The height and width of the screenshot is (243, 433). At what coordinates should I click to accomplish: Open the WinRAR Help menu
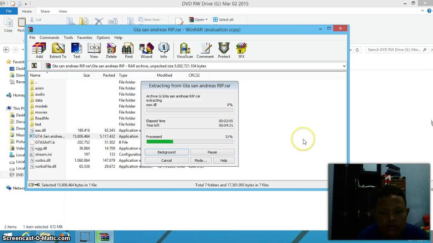[118, 37]
